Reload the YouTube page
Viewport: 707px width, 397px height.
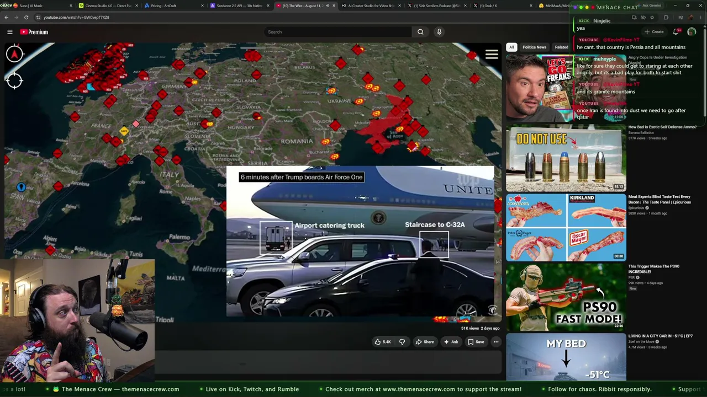point(26,17)
